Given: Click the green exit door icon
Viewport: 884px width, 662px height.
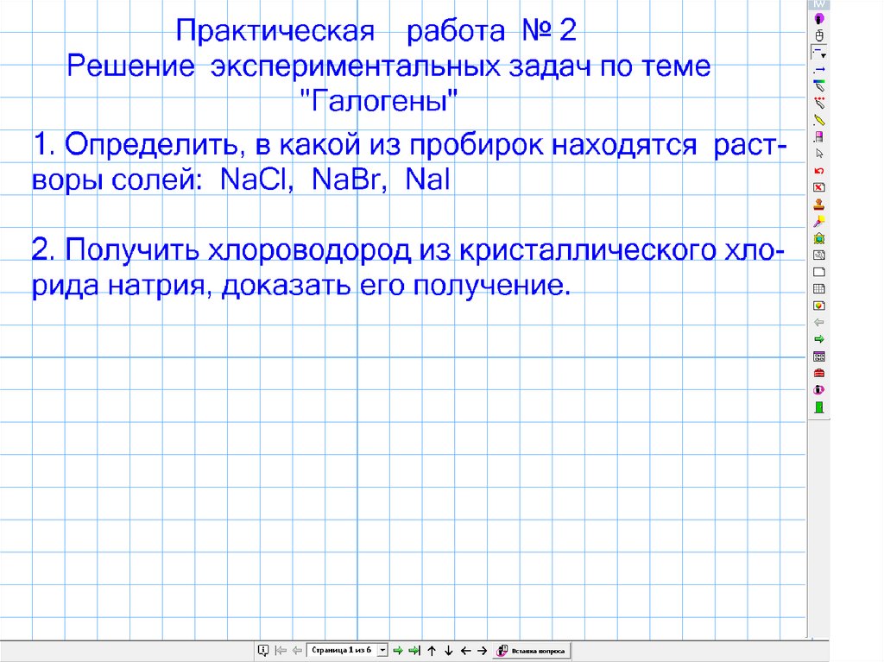Looking at the screenshot, I should (x=818, y=406).
